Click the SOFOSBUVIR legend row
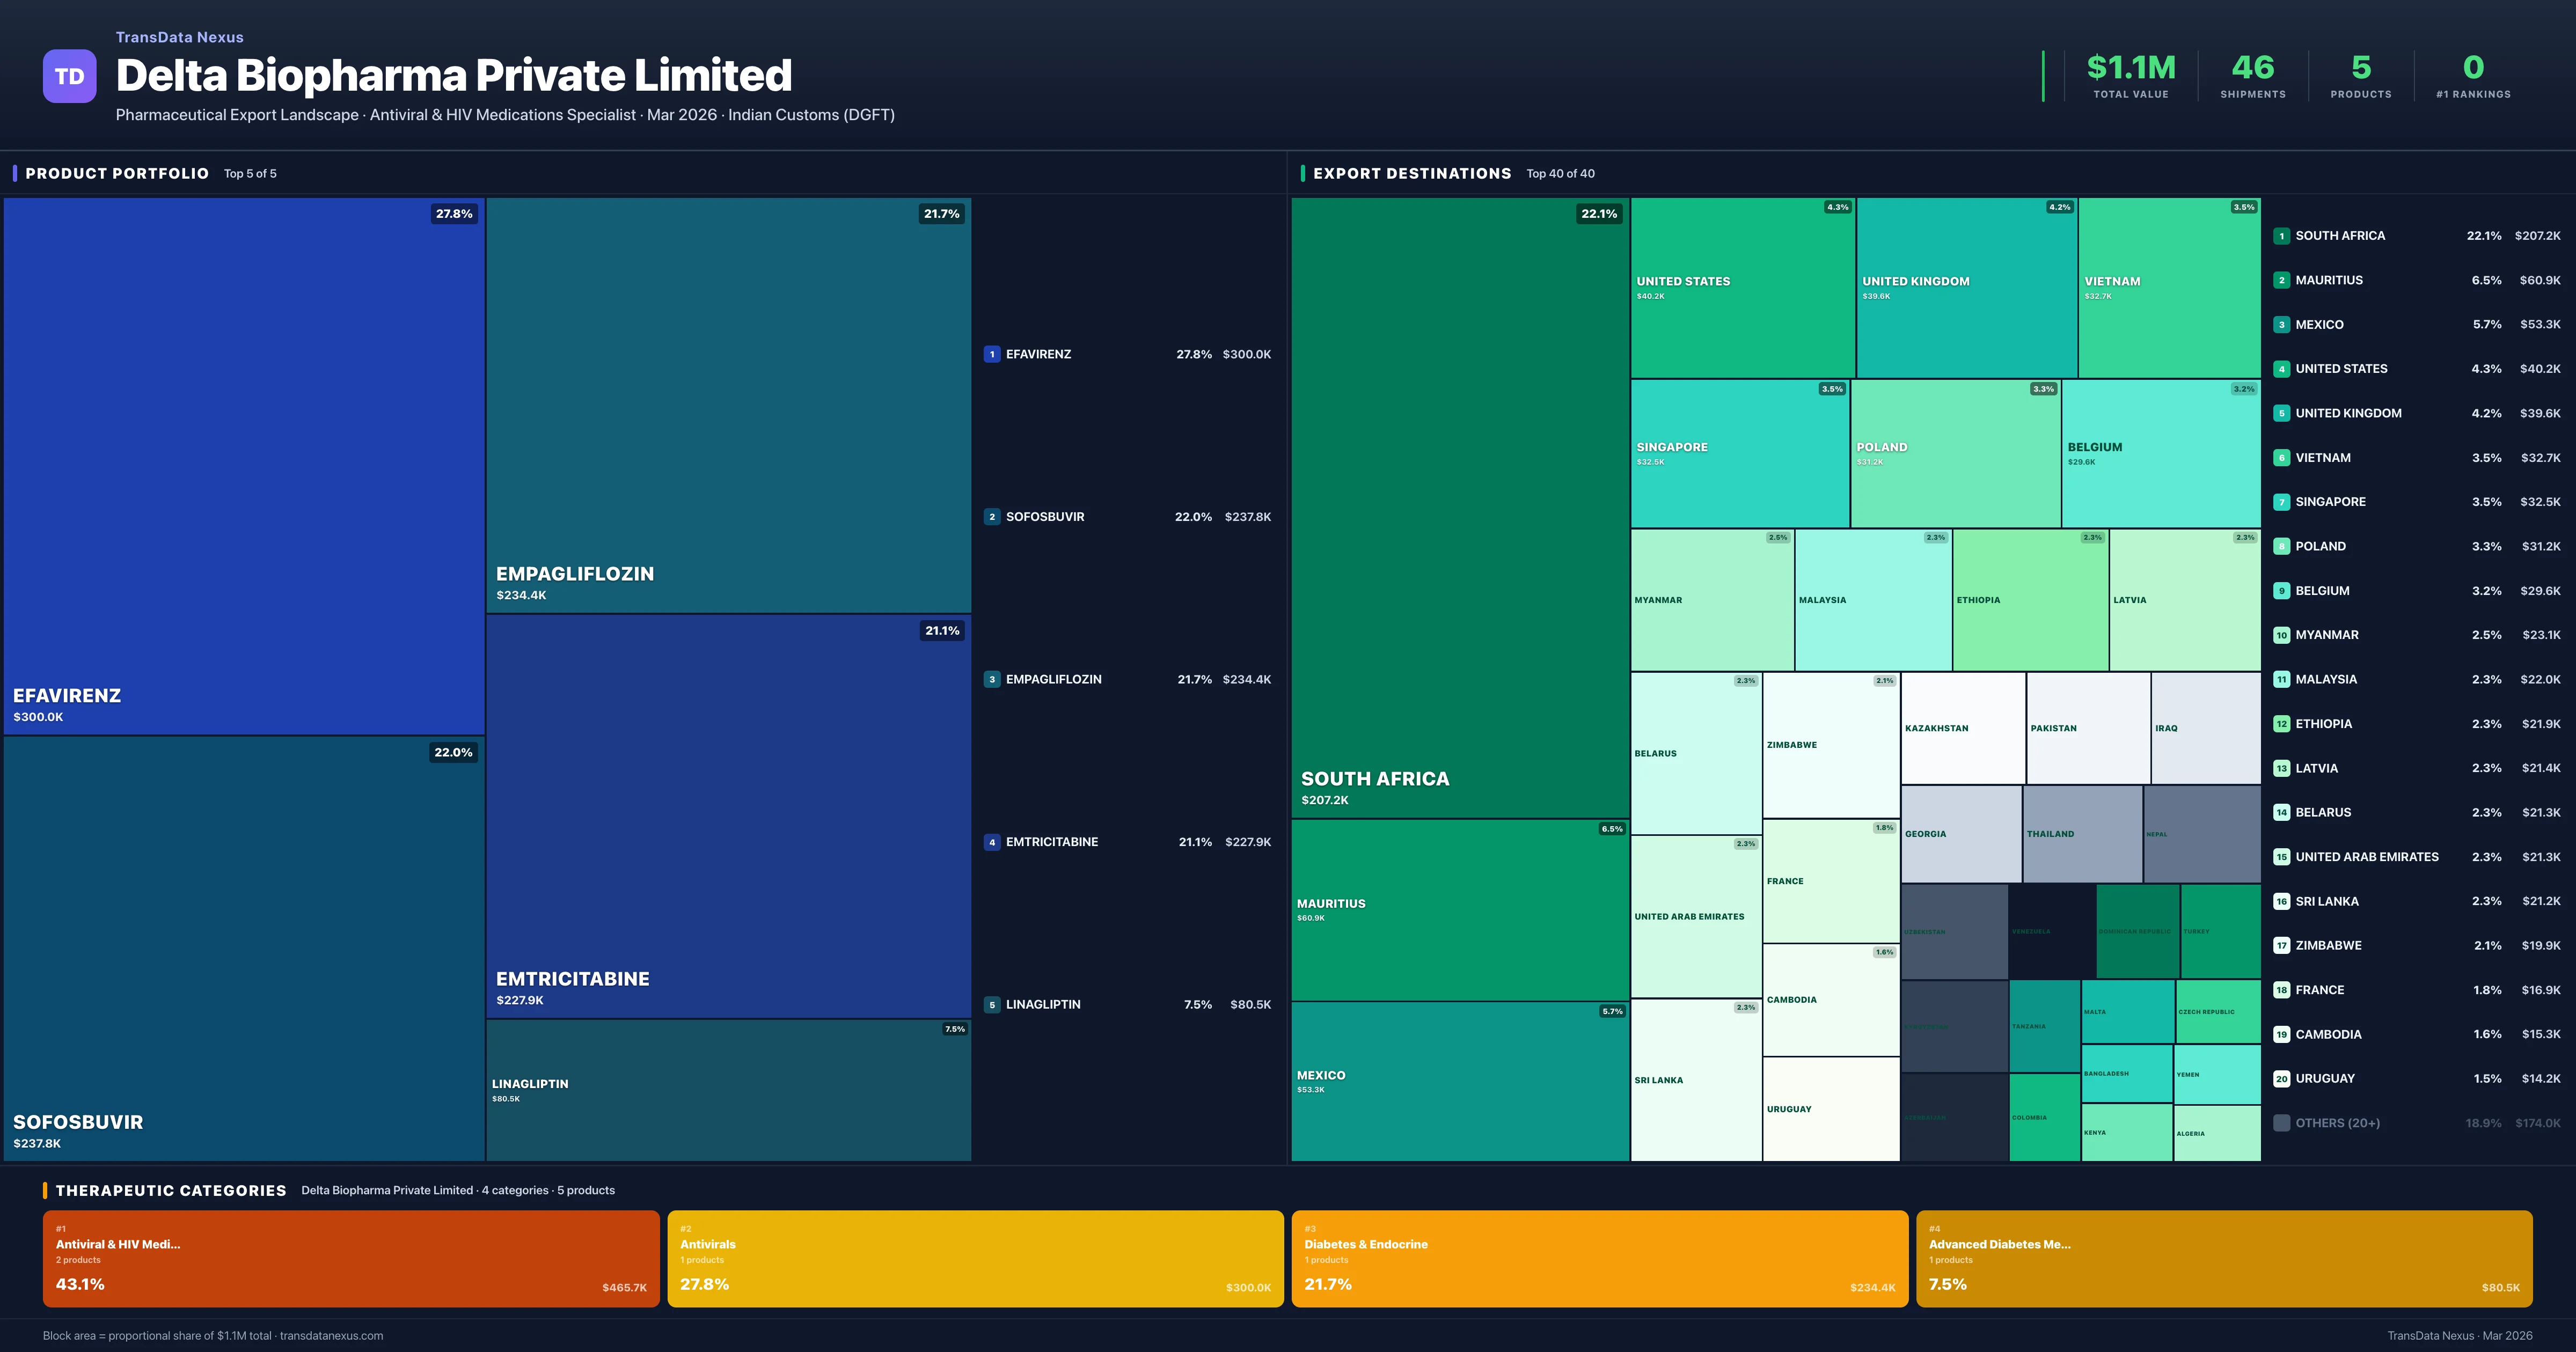 click(1127, 517)
